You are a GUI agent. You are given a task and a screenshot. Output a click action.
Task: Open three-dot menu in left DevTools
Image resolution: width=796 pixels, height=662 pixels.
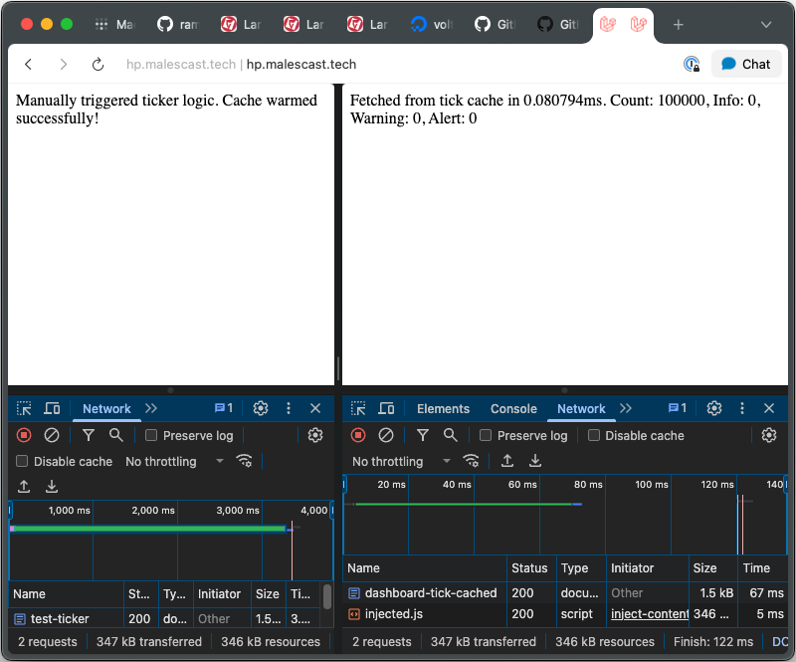point(289,408)
